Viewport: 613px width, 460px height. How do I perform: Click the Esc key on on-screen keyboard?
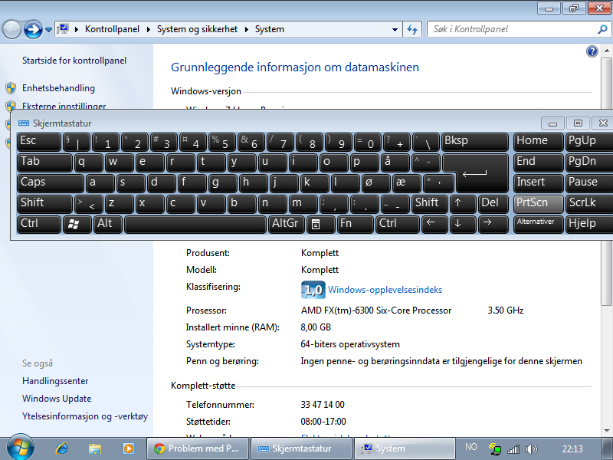click(39, 142)
